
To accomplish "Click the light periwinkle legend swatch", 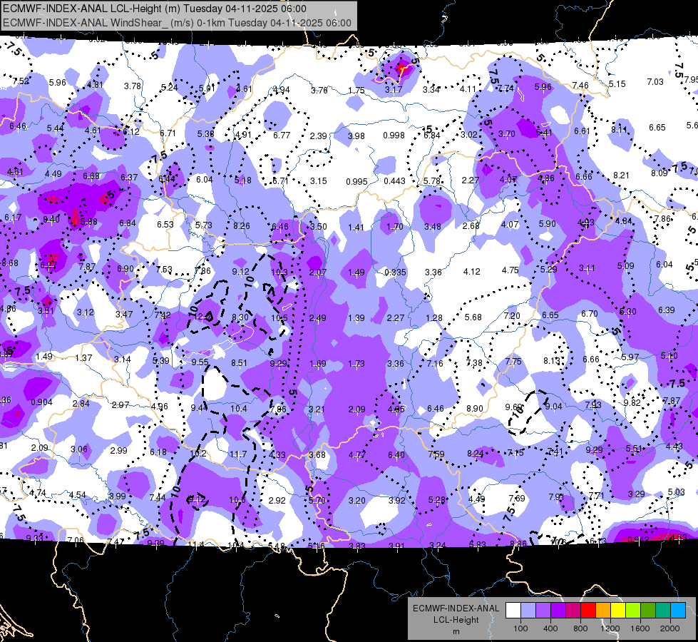I will [528, 611].
